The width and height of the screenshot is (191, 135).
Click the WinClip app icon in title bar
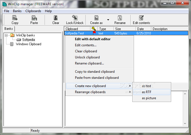[5, 4]
